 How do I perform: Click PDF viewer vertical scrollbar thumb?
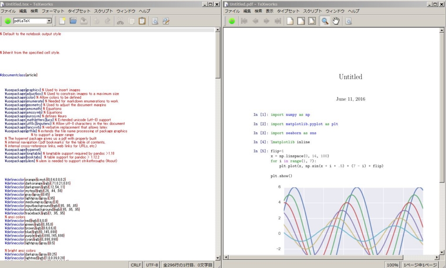442,107
